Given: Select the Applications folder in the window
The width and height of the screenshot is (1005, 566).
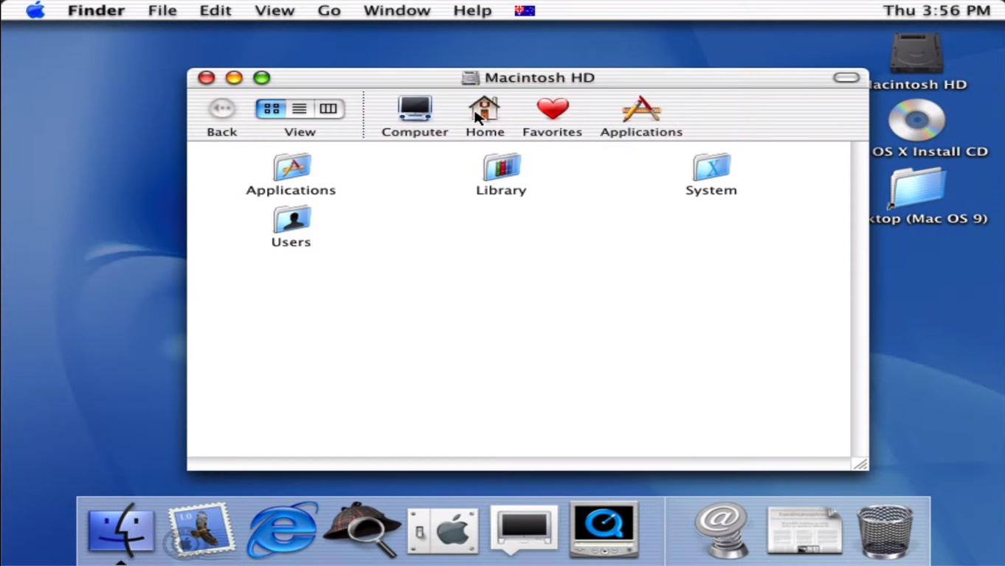Looking at the screenshot, I should point(291,175).
